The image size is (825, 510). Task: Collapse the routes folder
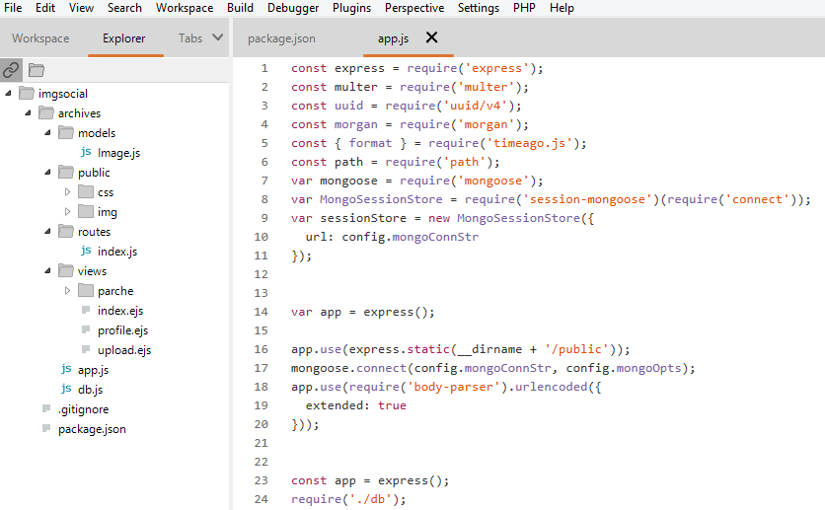point(47,232)
